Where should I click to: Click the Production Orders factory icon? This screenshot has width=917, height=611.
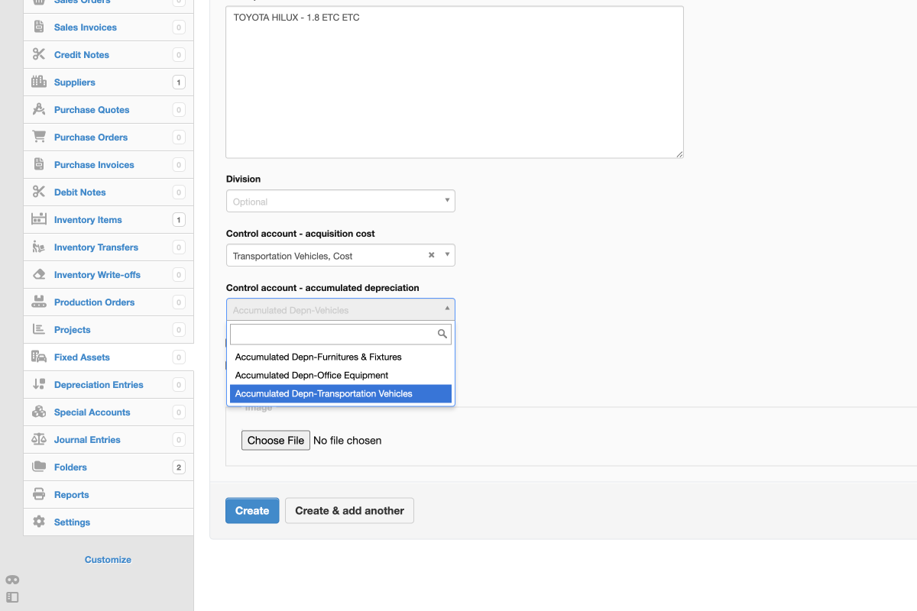point(39,302)
